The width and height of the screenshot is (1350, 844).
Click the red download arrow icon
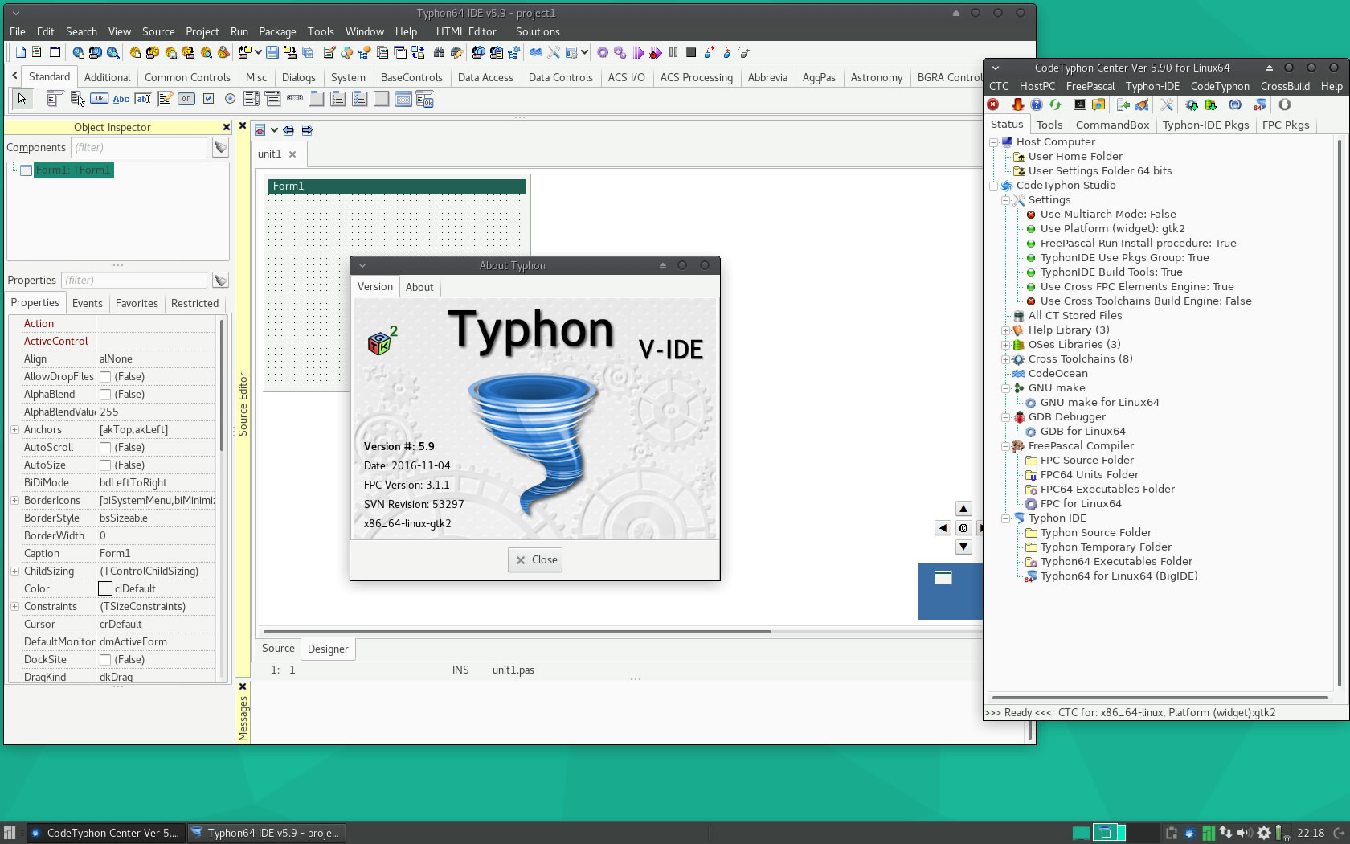click(x=1017, y=104)
